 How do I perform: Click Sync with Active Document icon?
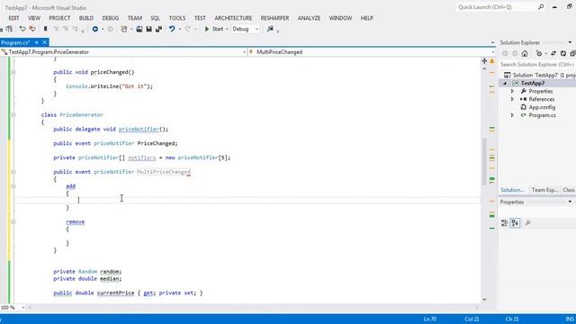point(553,54)
